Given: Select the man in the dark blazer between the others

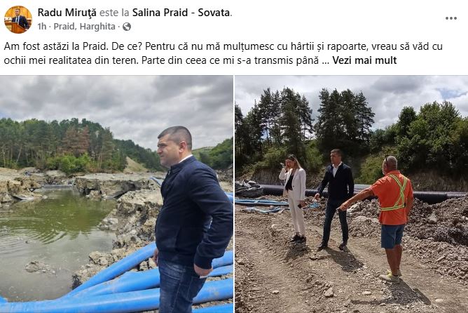Looking at the screenshot, I should pyautogui.click(x=336, y=199).
